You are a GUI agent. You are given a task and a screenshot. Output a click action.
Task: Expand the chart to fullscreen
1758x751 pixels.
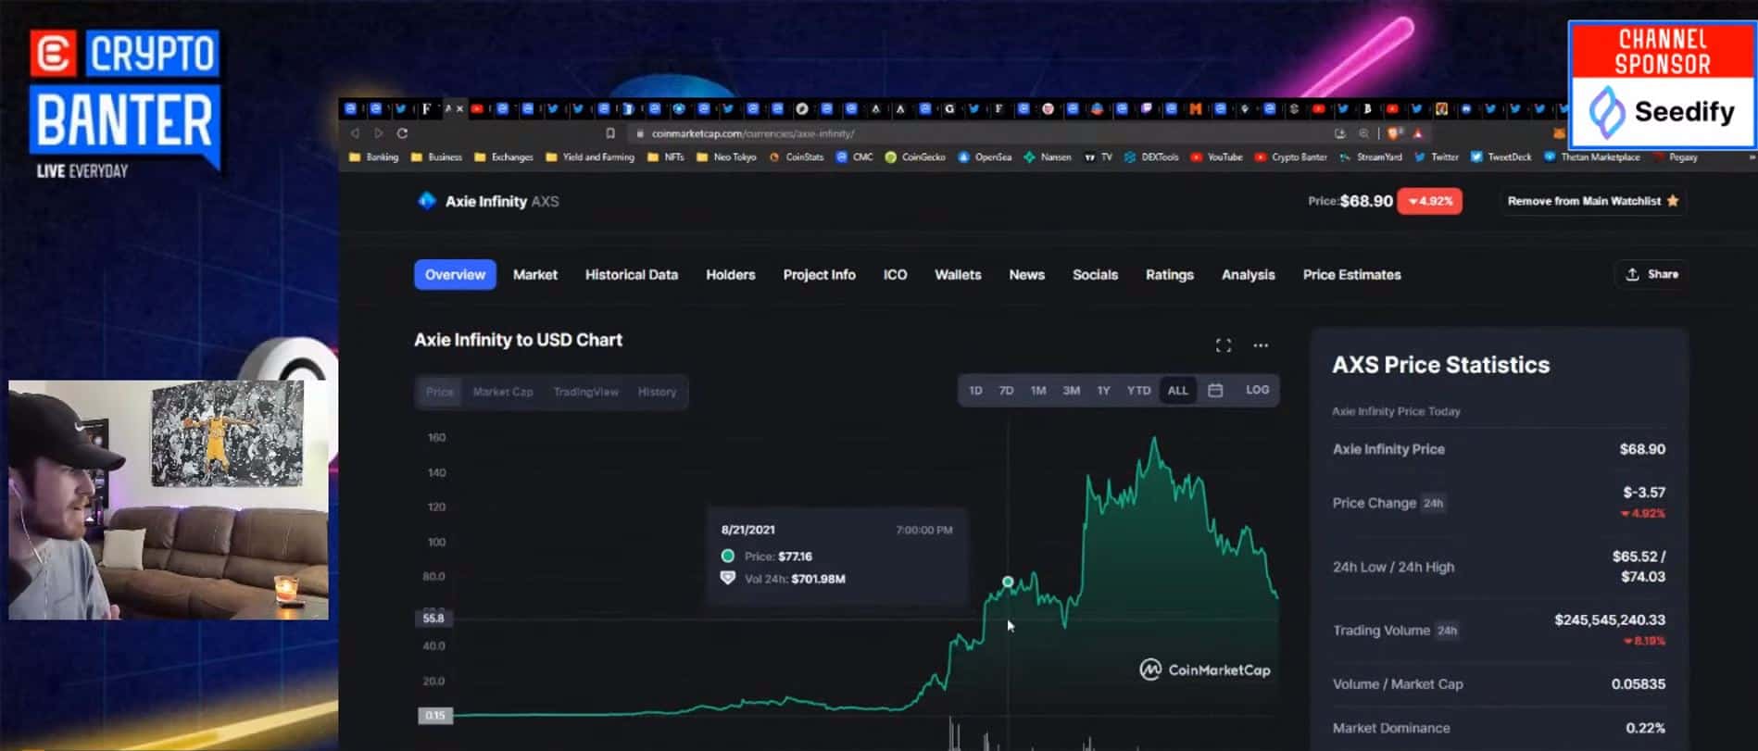(x=1224, y=345)
